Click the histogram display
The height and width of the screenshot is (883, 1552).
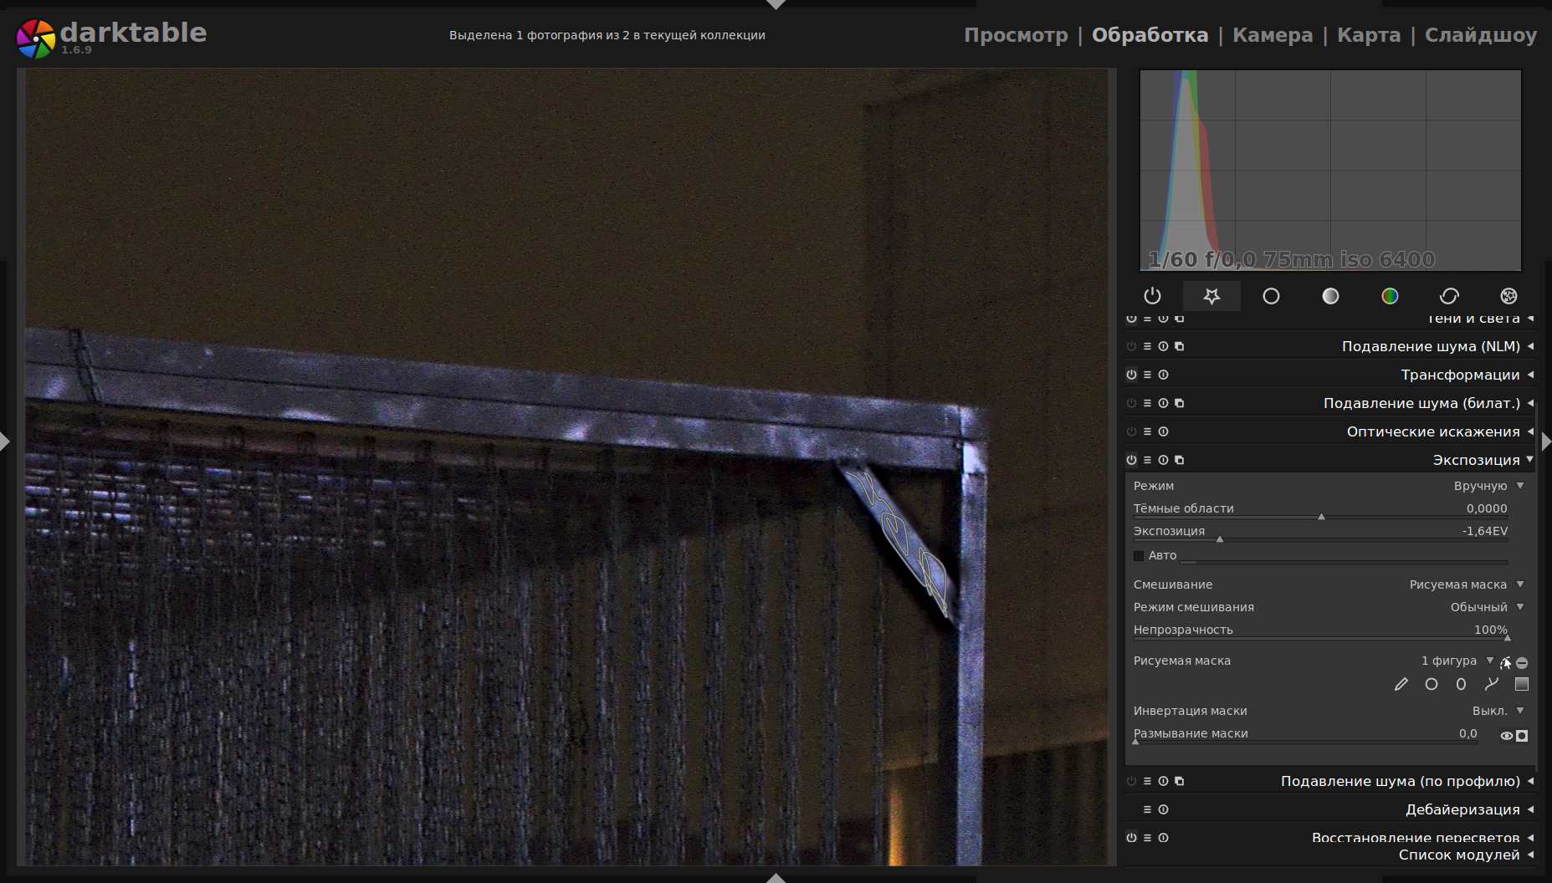click(1330, 171)
